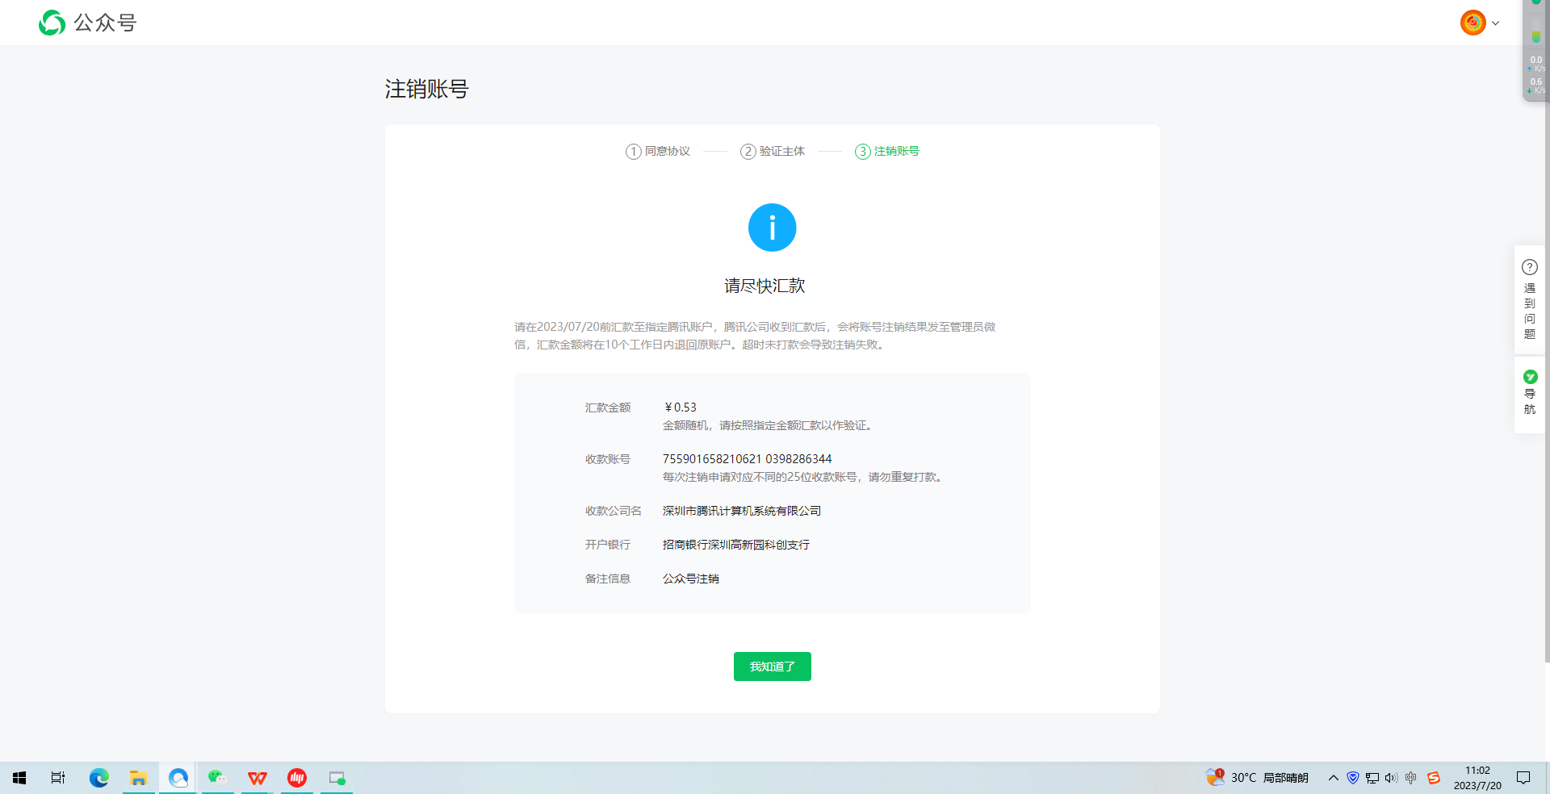Viewport: 1550px width, 794px height.
Task: Open the 遇到问题 help panel
Action: [1529, 299]
